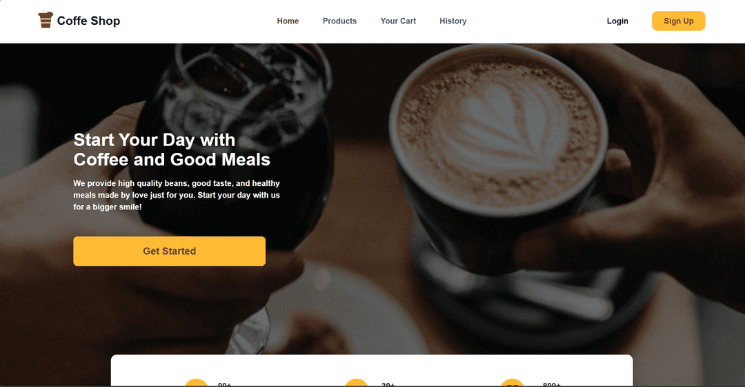Click the yellow circle icon beside 30+
The height and width of the screenshot is (387, 745).
pos(357,383)
